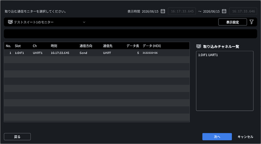Select the 1:DIF1 slot cell in row 1

[x=19, y=53]
